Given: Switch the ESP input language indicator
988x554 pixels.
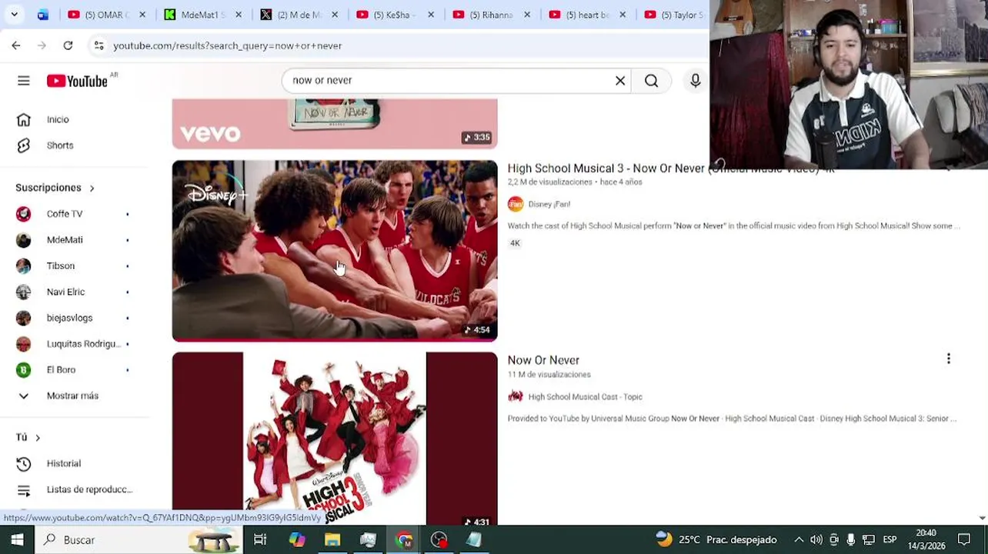Looking at the screenshot, I should (890, 539).
